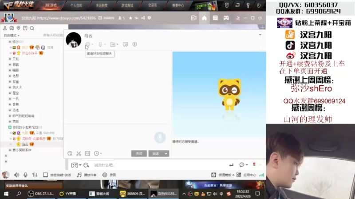Click the 发送 send button
Image resolution: width=355 pixels, height=199 pixels.
[x=156, y=153]
